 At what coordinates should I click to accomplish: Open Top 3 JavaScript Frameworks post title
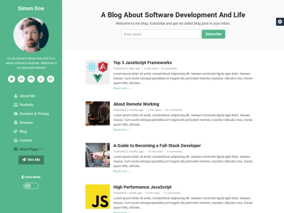[143, 63]
